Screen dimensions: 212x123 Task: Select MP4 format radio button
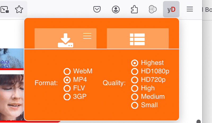click(x=67, y=80)
